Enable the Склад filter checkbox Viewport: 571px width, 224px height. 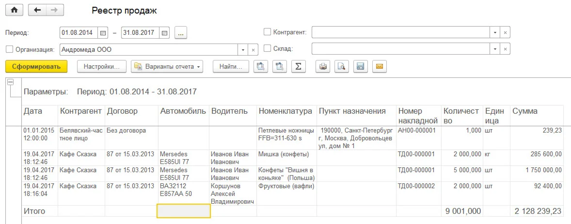pos(267,48)
